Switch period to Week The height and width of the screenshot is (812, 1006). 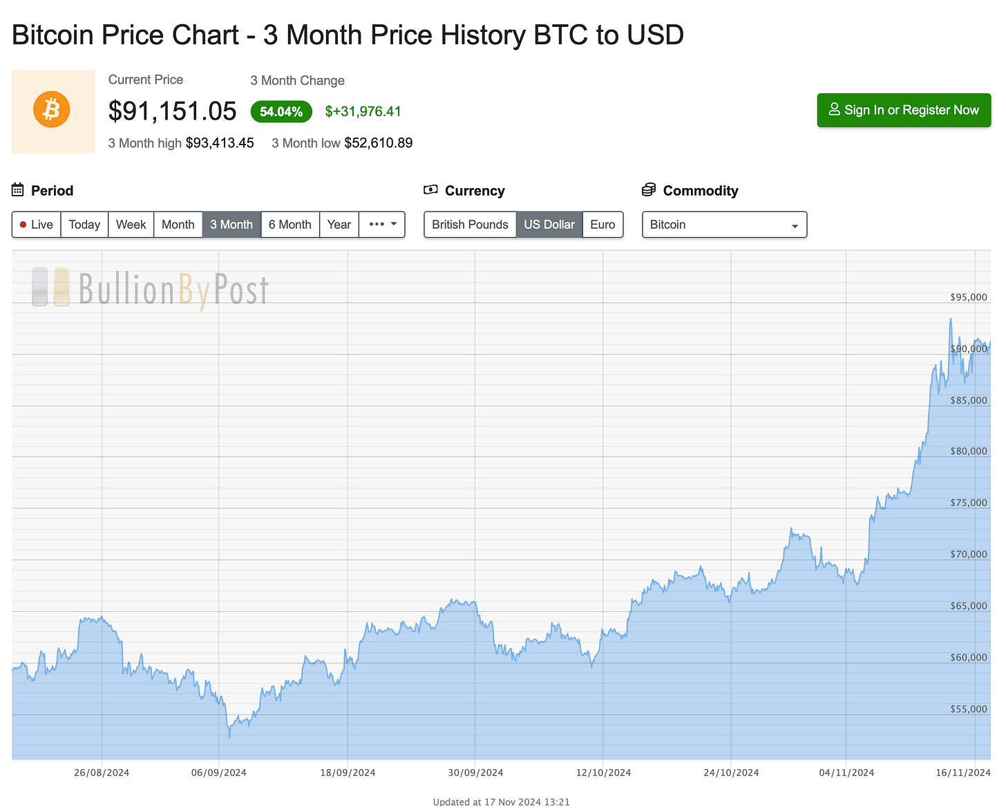(x=131, y=225)
